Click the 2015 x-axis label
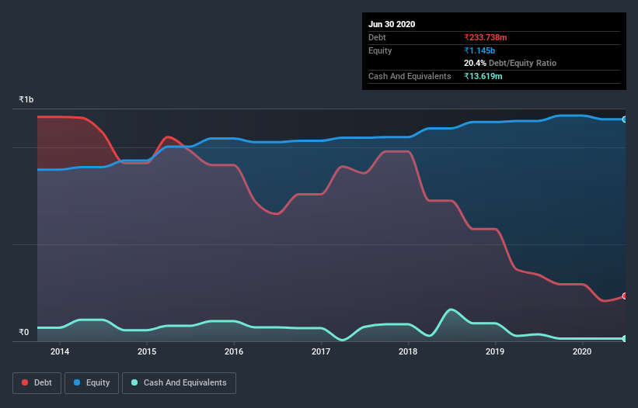Screen dimensions: 638x408 pyautogui.click(x=147, y=351)
